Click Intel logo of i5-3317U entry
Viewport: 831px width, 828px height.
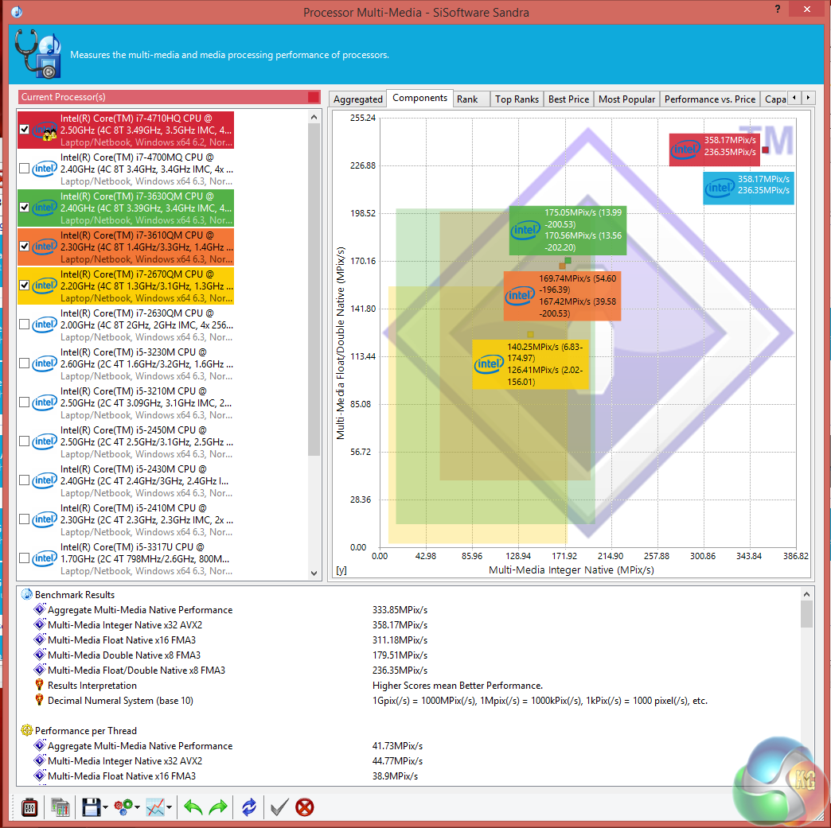pyautogui.click(x=45, y=558)
